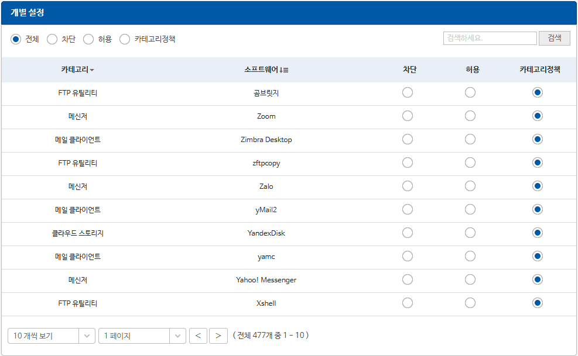Choose 카테고리정책 for zftpcopy
Image resolution: width=578 pixels, height=356 pixels.
538,163
